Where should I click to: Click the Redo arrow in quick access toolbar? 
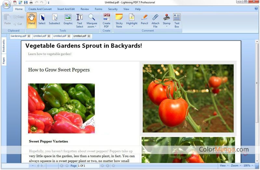[42, 2]
